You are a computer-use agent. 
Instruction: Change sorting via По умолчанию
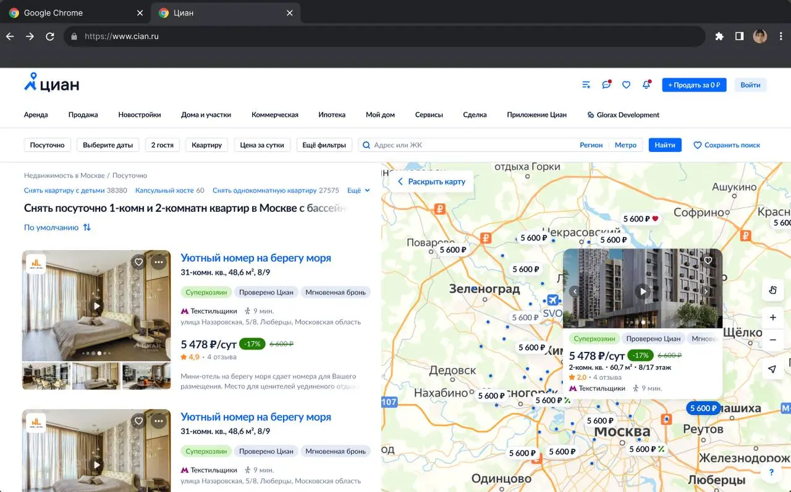tap(57, 227)
